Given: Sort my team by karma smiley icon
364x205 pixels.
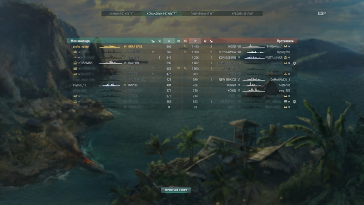Looking at the screenshot, I should coord(178,41).
